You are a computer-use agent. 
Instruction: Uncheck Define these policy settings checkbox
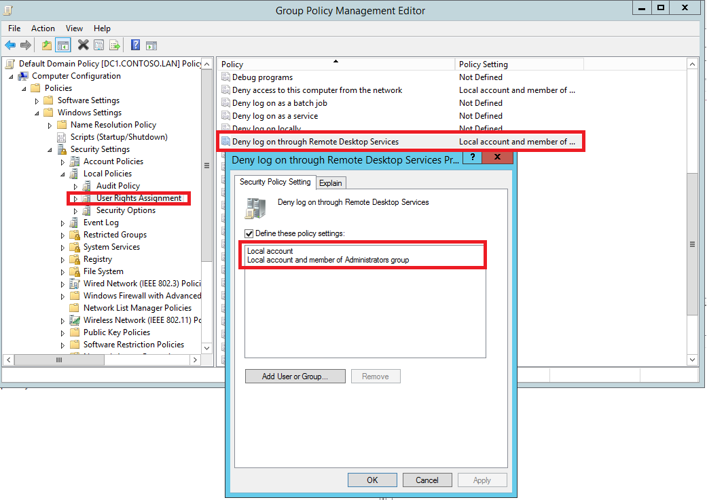[249, 233]
